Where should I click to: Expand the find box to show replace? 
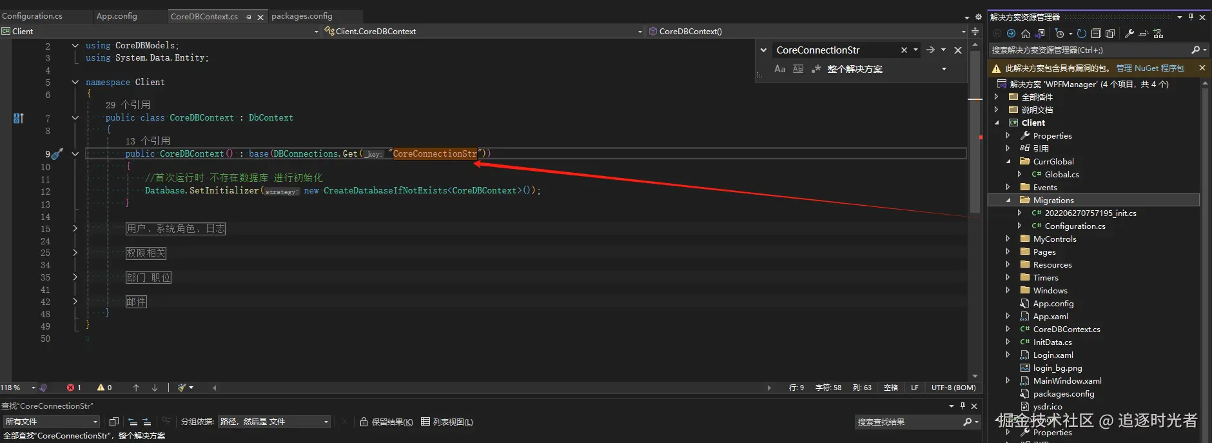point(763,50)
